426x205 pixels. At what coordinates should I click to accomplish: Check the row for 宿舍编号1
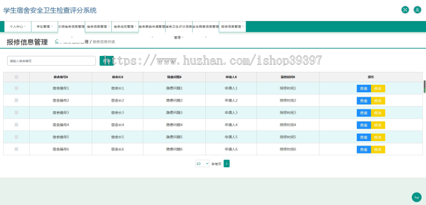pyautogui.click(x=16, y=88)
